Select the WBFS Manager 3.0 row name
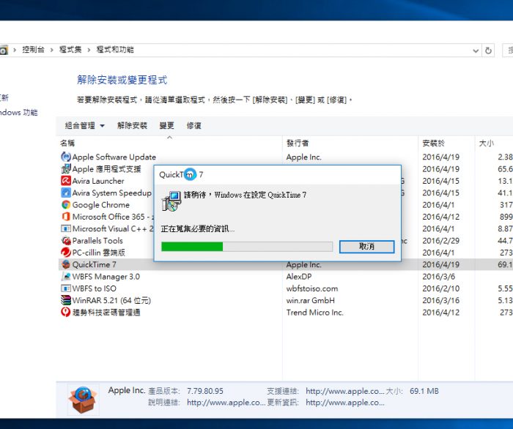513x429 pixels. [x=106, y=277]
